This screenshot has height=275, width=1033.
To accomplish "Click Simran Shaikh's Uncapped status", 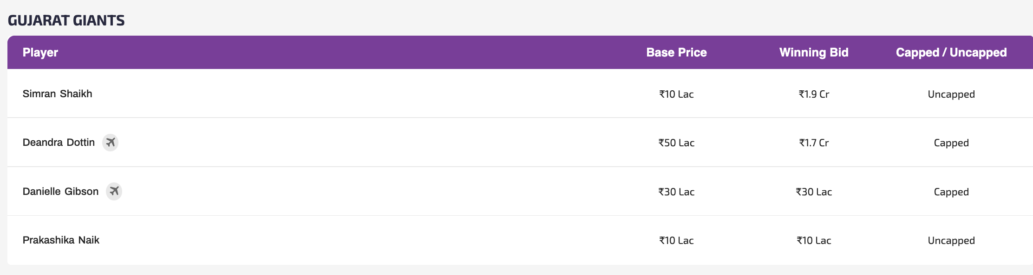I will click(951, 94).
